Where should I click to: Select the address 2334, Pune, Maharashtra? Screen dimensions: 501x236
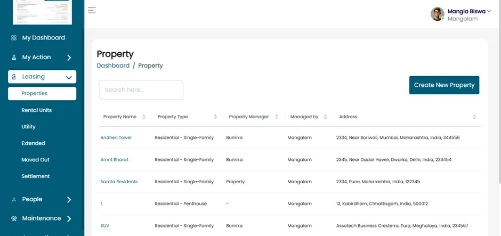[378, 182]
